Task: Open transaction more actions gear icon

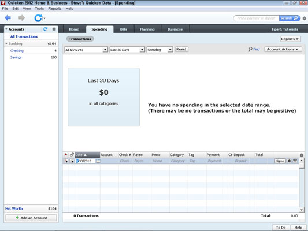Action: [x=290, y=161]
